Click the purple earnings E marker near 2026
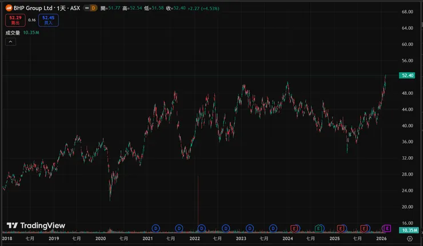Viewport: 423px width, 246px height. (x=387, y=229)
